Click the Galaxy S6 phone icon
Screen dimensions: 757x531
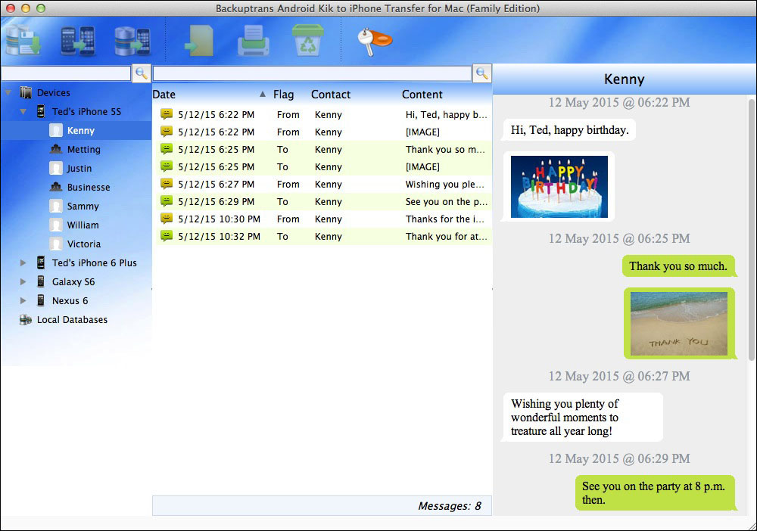tap(41, 281)
